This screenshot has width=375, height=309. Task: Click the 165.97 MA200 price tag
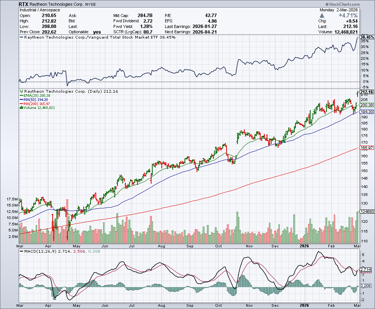tap(367, 148)
